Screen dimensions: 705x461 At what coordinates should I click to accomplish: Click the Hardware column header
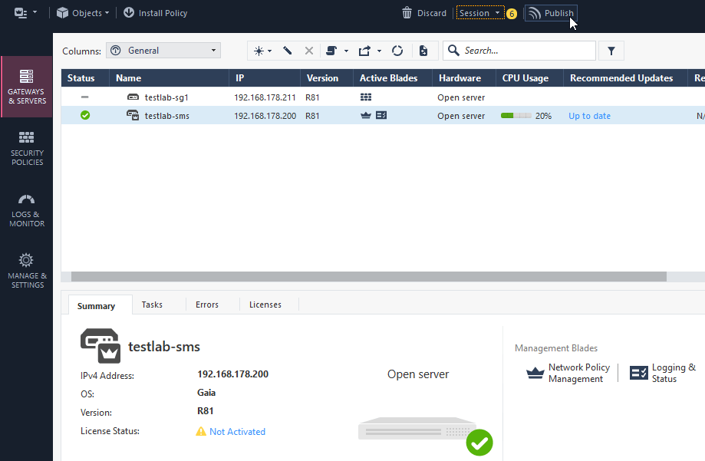(464, 77)
